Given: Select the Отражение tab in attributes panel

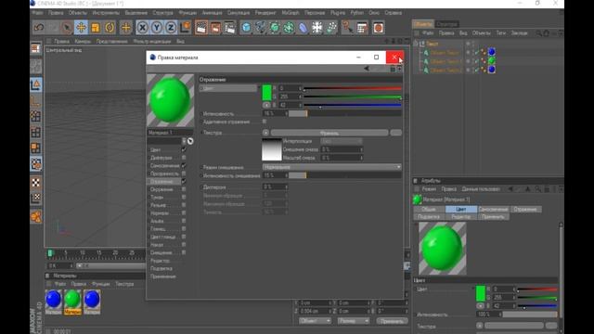Looking at the screenshot, I should click(x=525, y=209).
